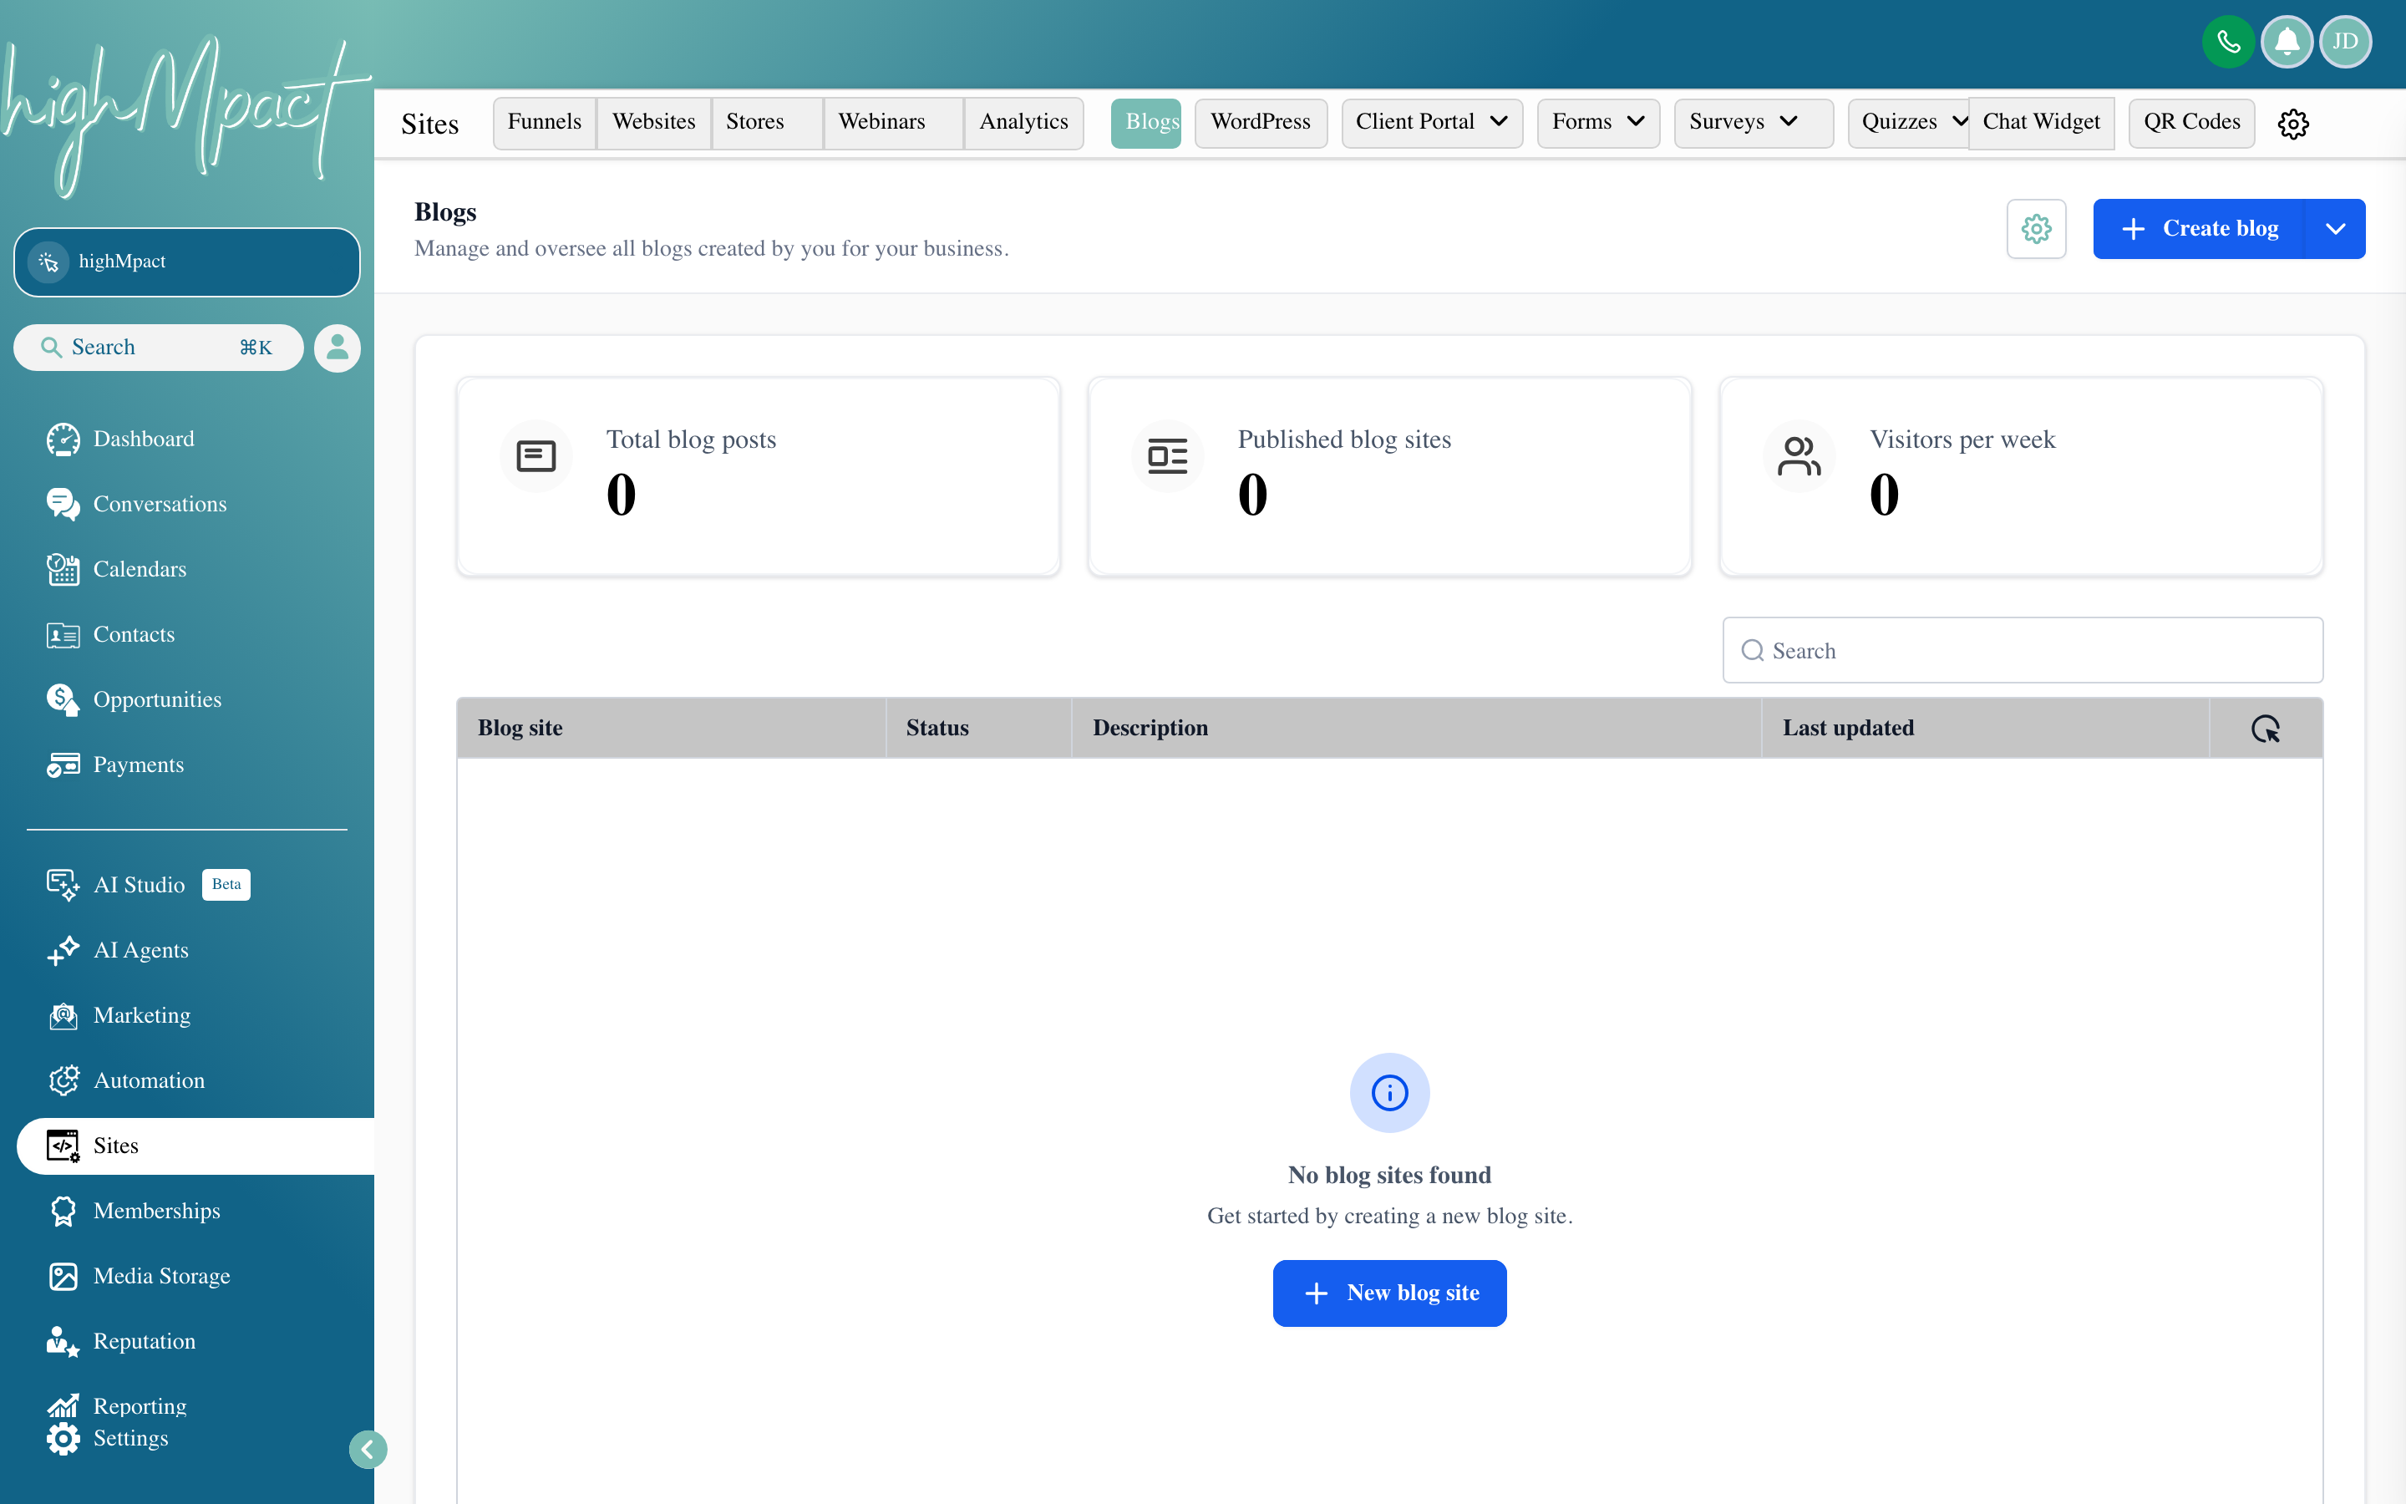
Task: Click the Description column header
Action: 1417,728
